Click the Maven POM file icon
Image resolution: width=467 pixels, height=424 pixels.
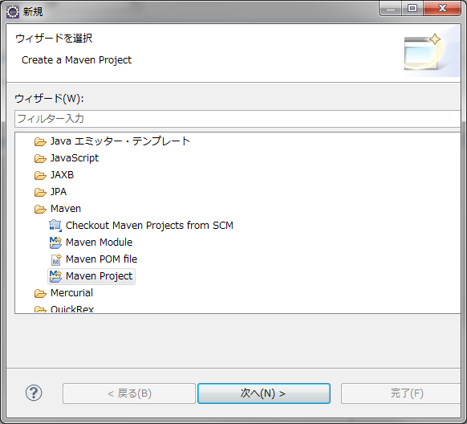pyautogui.click(x=55, y=259)
